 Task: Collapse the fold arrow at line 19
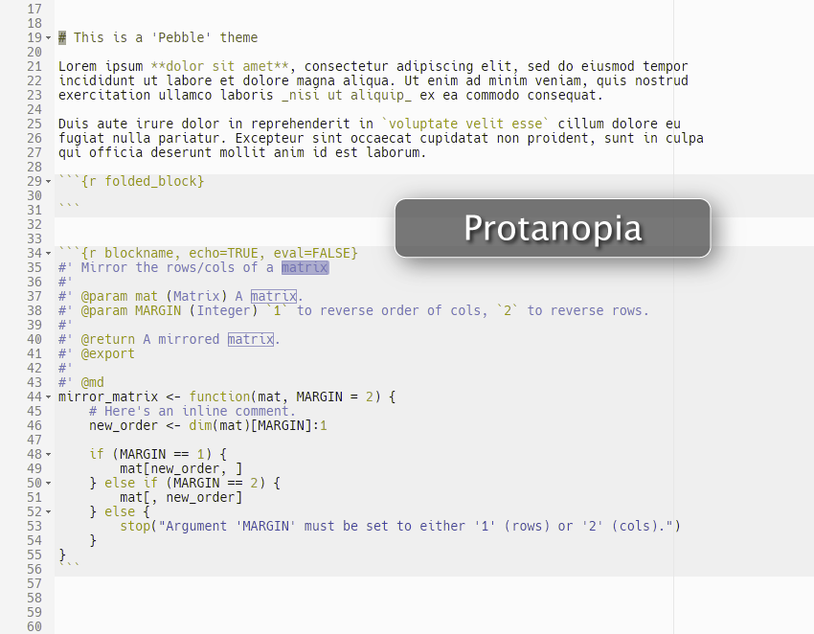[x=48, y=38]
